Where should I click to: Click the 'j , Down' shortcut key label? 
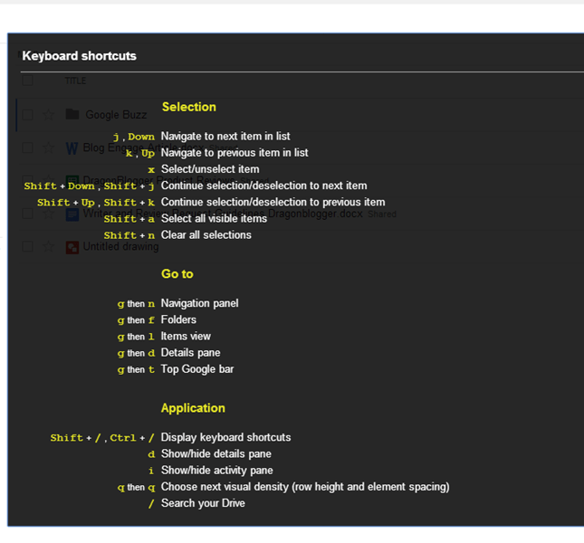tap(134, 137)
